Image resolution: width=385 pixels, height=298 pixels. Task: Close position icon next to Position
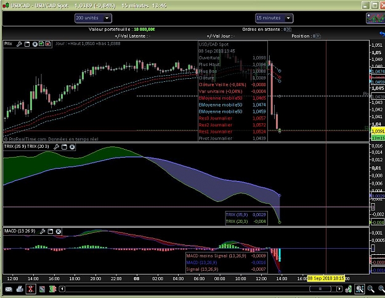point(318,36)
